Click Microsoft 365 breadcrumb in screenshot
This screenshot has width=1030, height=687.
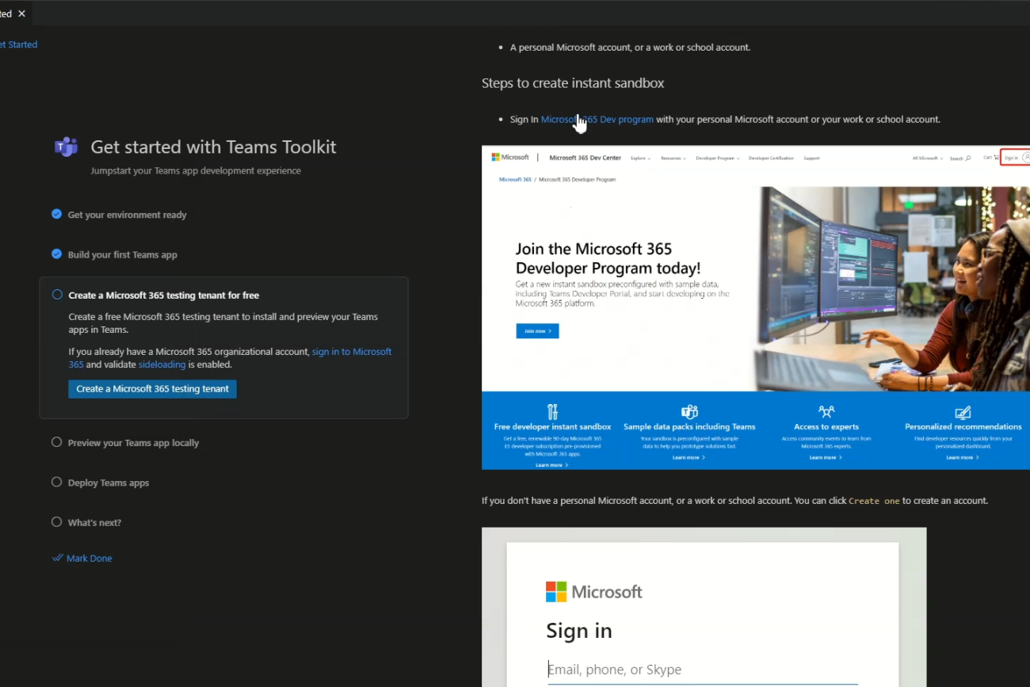point(515,180)
